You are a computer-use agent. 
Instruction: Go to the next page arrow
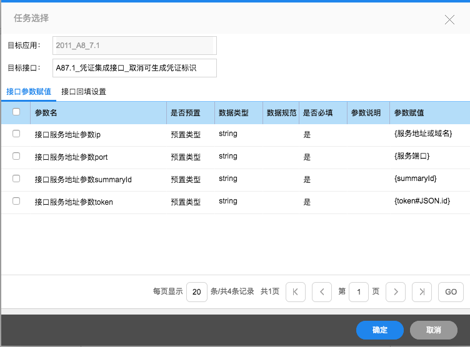click(x=396, y=291)
